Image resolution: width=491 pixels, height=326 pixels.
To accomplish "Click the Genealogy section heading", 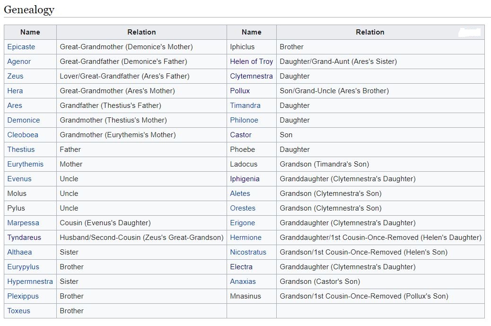I will pyautogui.click(x=29, y=9).
